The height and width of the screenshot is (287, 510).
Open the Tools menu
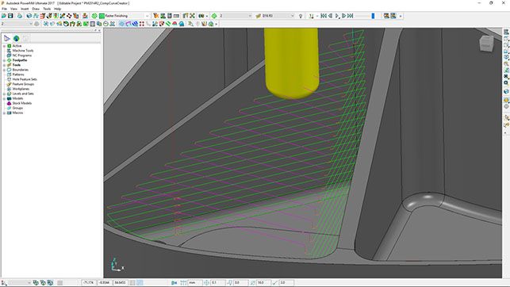47,9
